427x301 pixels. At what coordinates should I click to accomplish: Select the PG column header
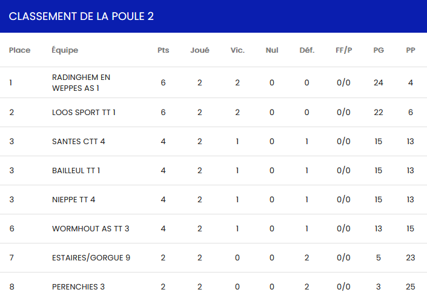point(379,50)
